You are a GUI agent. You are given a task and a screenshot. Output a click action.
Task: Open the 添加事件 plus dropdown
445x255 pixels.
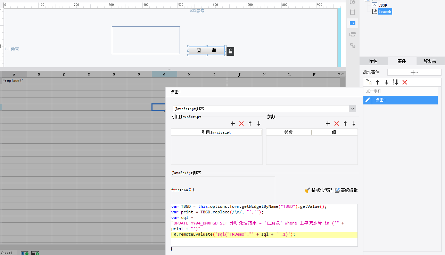pos(414,72)
